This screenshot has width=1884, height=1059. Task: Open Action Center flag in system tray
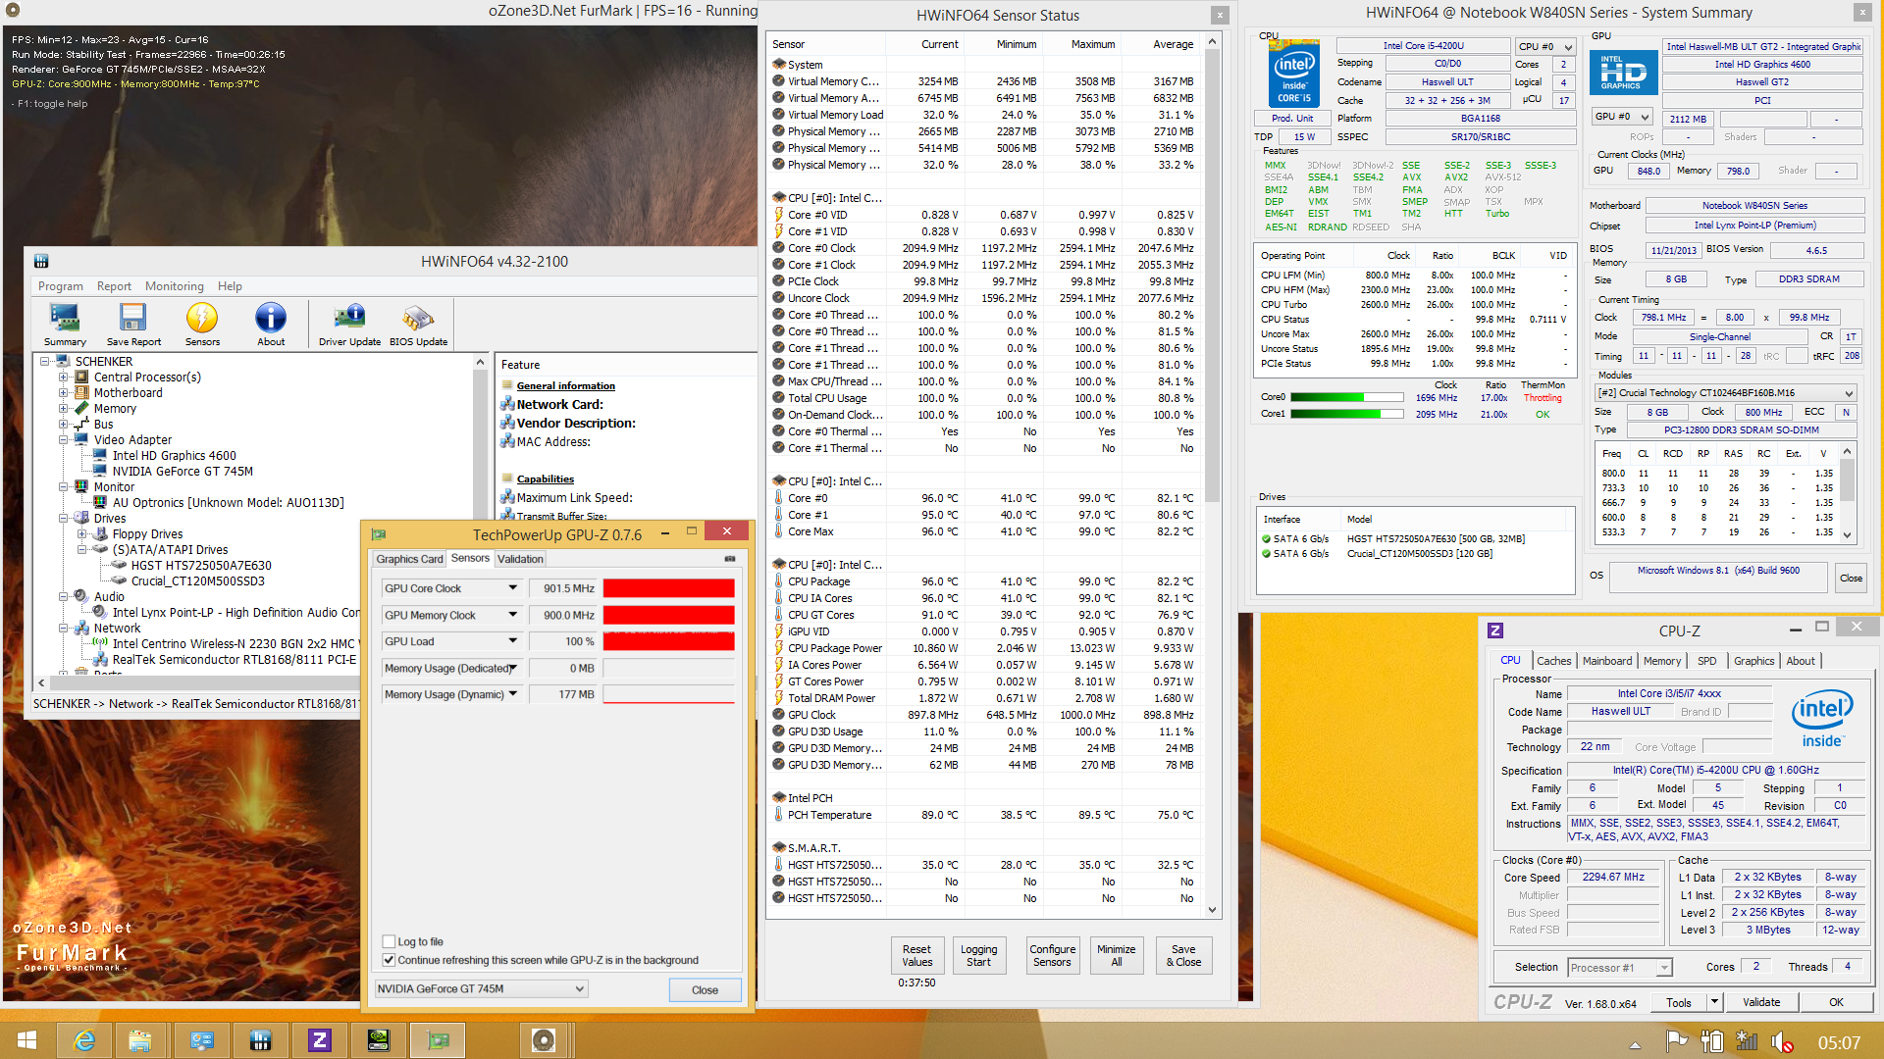click(x=1677, y=1041)
